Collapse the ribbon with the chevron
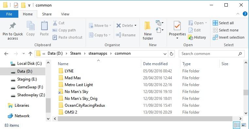Screen dimensions: 249x129 [238, 14]
